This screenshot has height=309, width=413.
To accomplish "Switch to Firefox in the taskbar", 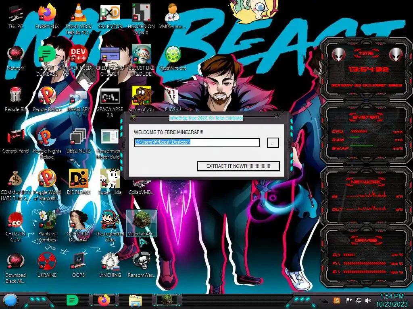I will [x=104, y=300].
